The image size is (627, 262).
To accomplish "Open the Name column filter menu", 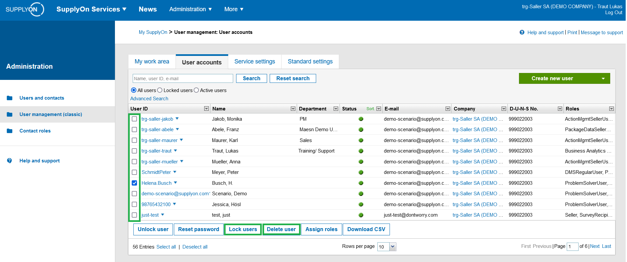I will (x=293, y=109).
